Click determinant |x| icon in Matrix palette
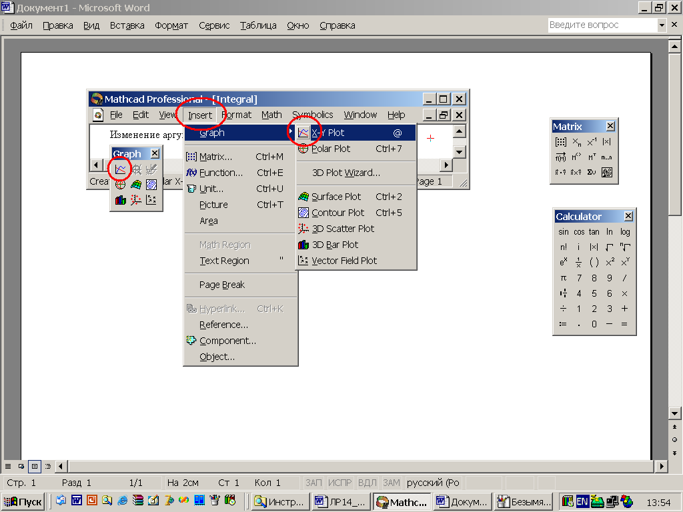The height and width of the screenshot is (512, 683). pos(607,142)
